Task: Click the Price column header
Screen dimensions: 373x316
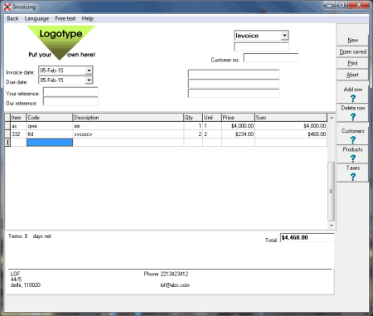Action: coord(238,118)
